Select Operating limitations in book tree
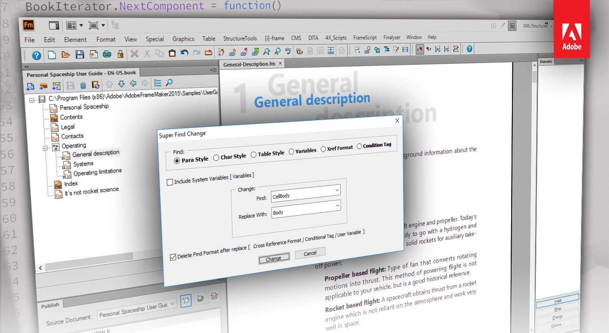Image resolution: width=609 pixels, height=333 pixels. [97, 172]
